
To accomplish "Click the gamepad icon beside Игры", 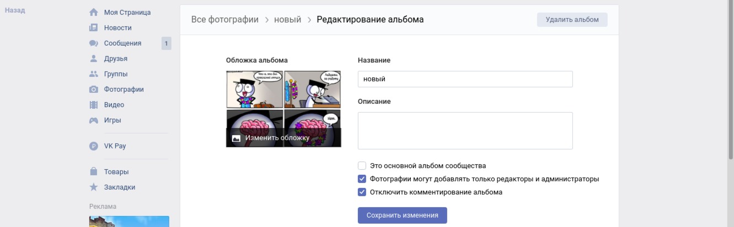I will 94,120.
